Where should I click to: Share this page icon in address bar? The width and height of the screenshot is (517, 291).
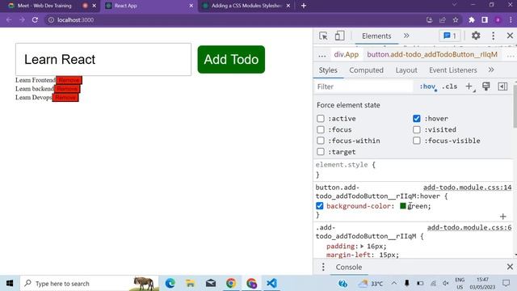click(x=443, y=19)
